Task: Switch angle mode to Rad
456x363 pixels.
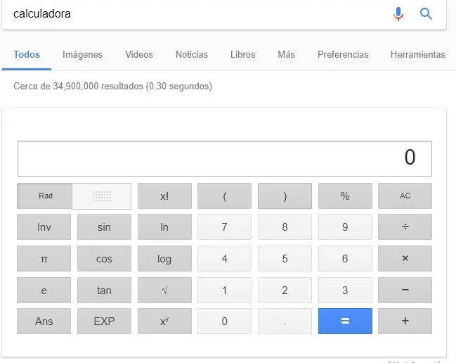Action: 46,196
